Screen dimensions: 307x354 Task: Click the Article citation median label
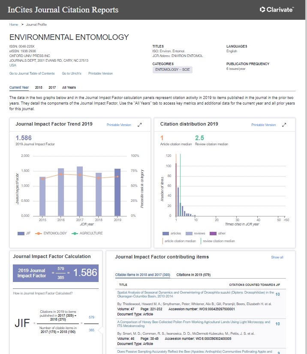click(176, 144)
